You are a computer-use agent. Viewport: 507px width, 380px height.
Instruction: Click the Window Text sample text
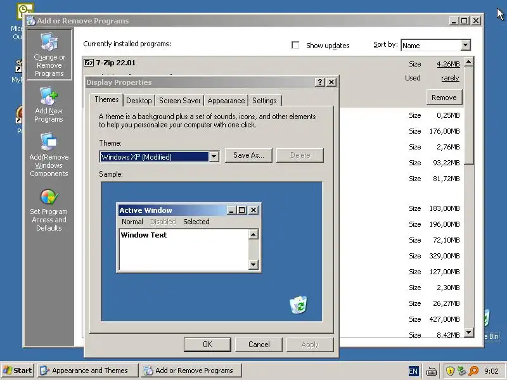click(144, 235)
